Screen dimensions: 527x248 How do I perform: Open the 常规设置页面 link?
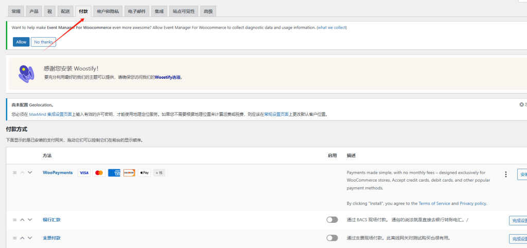click(x=276, y=114)
